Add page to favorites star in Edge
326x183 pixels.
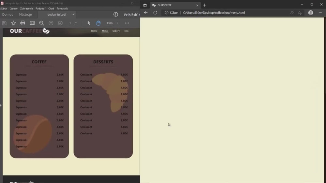tap(300, 13)
